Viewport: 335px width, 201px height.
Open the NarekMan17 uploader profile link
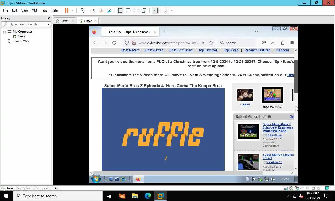274,162
